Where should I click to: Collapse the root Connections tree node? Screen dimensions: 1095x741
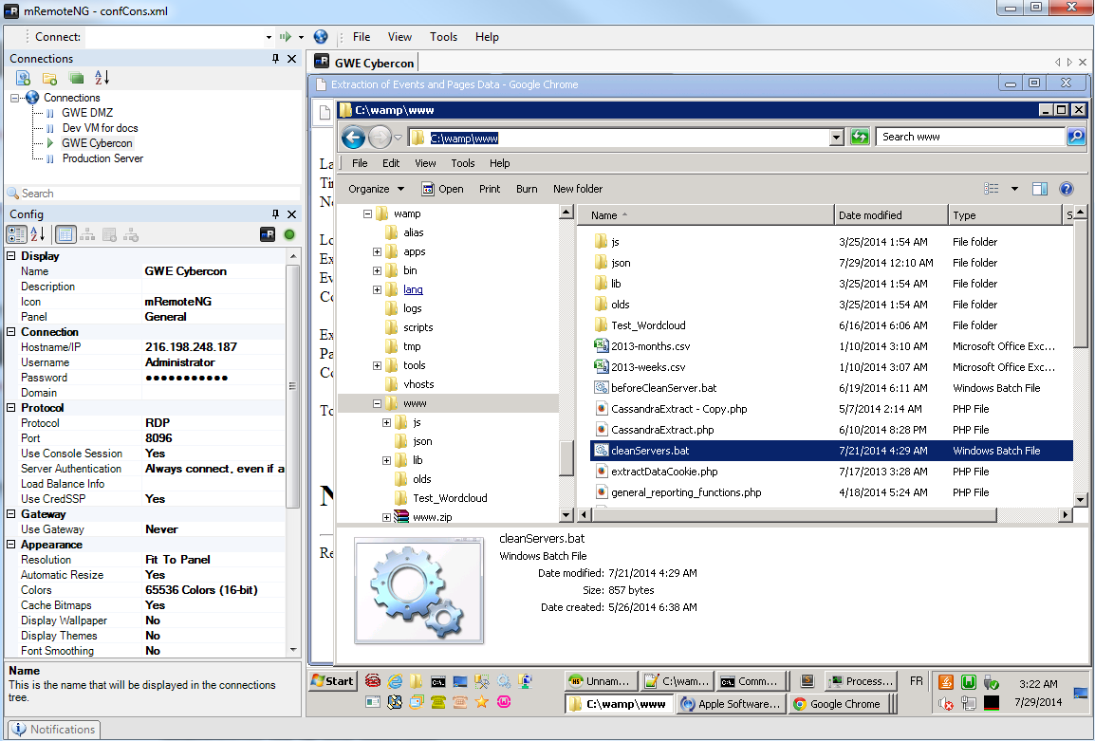[x=16, y=98]
